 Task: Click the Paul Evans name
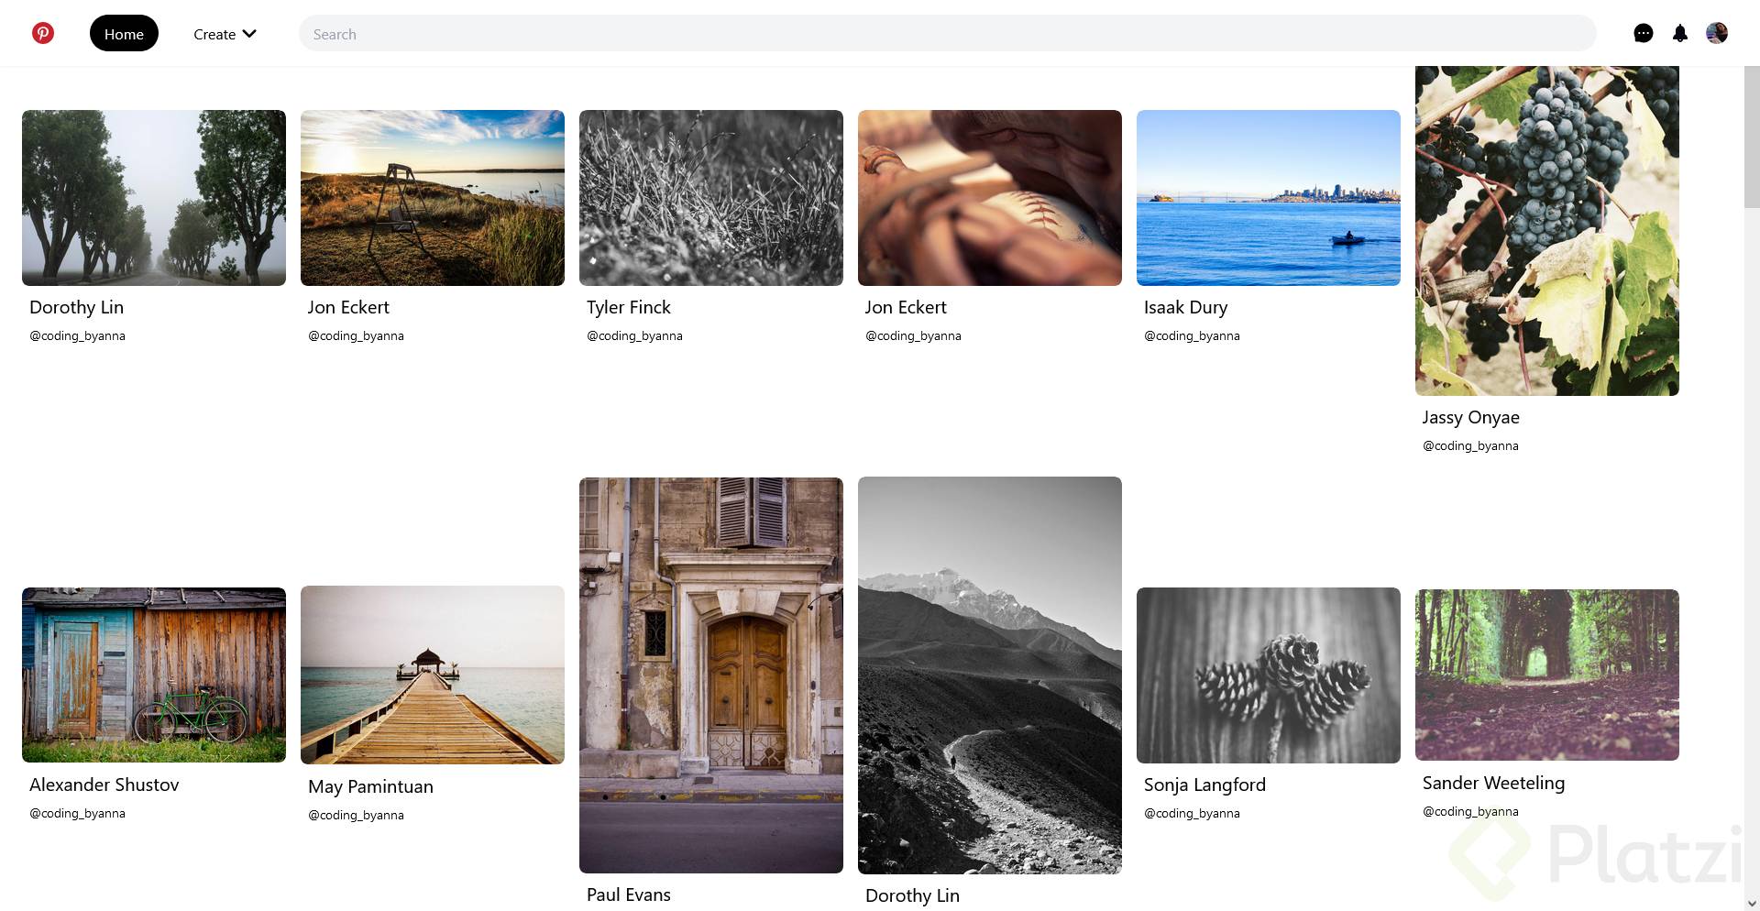coord(628,895)
